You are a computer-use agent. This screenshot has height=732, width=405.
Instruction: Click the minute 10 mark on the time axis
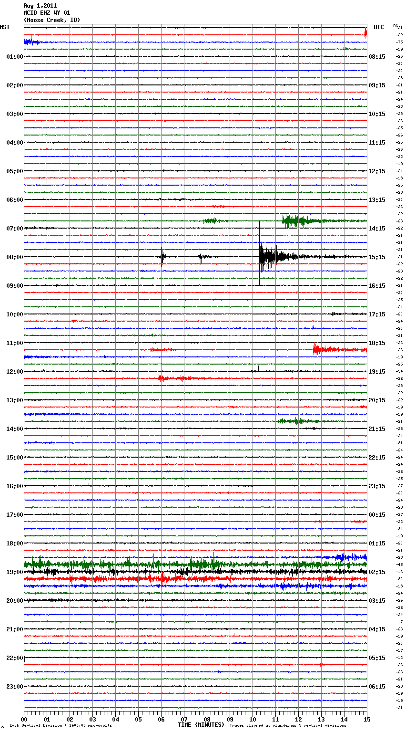(x=253, y=719)
